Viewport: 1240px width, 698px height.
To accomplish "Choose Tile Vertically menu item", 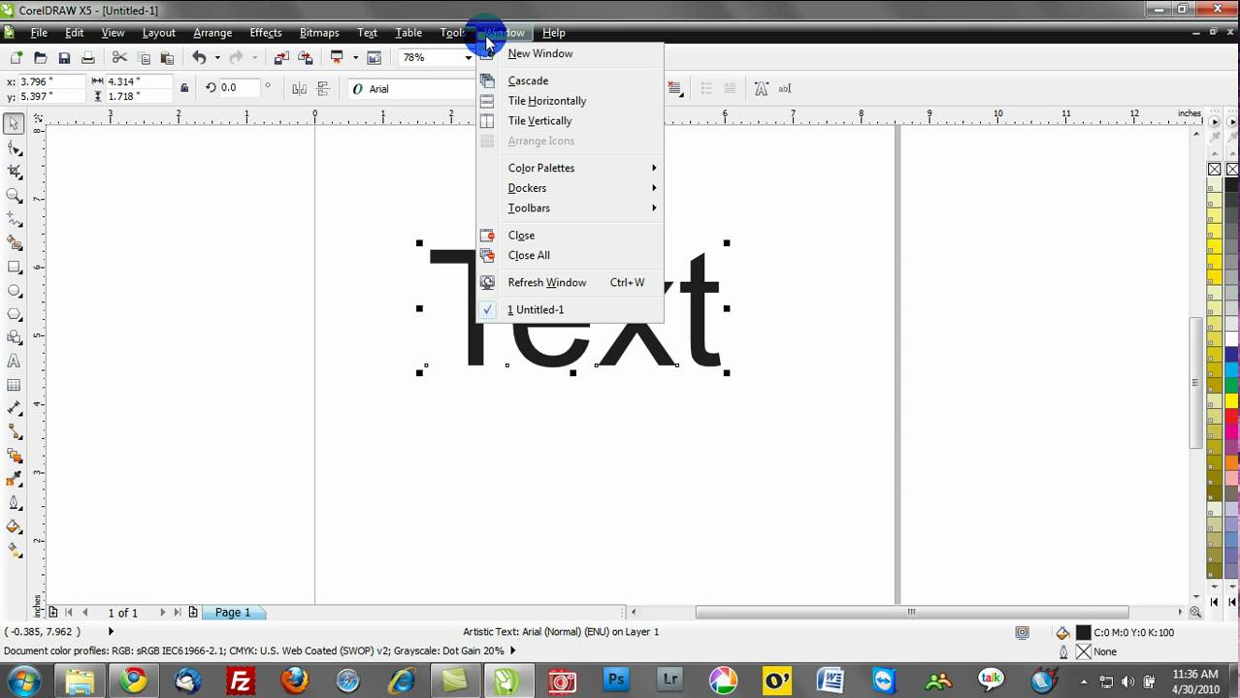I will click(x=570, y=121).
